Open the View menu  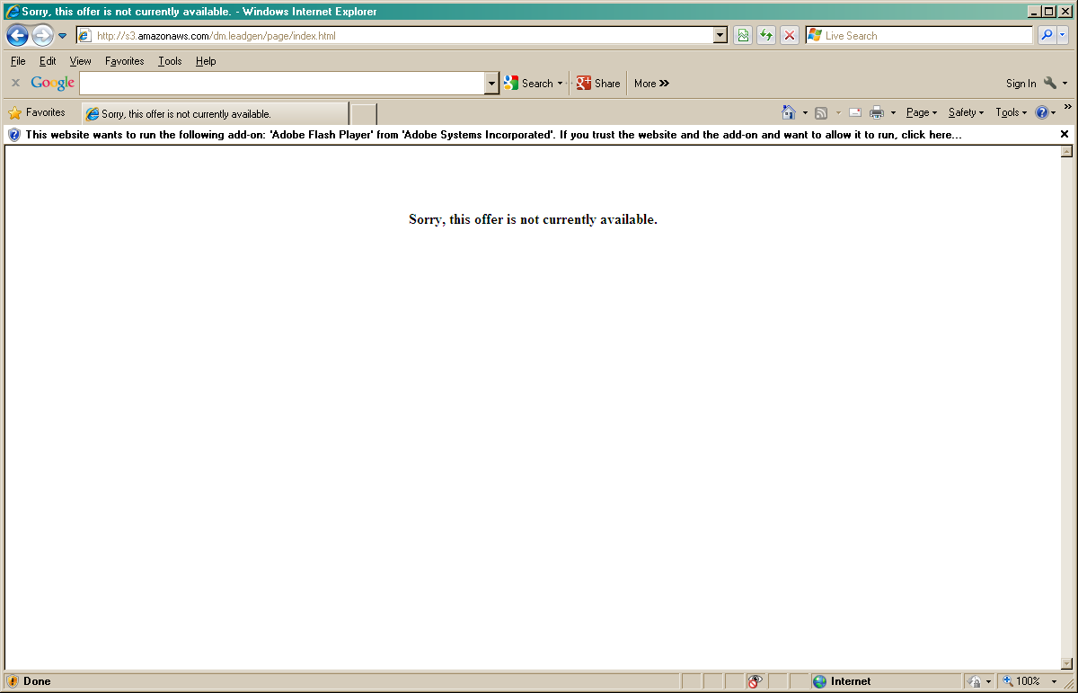point(81,61)
